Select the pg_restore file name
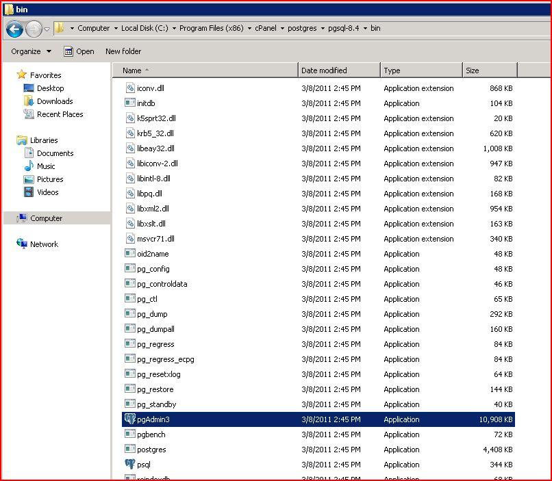Viewport: 552px width, 481px height. pos(155,389)
